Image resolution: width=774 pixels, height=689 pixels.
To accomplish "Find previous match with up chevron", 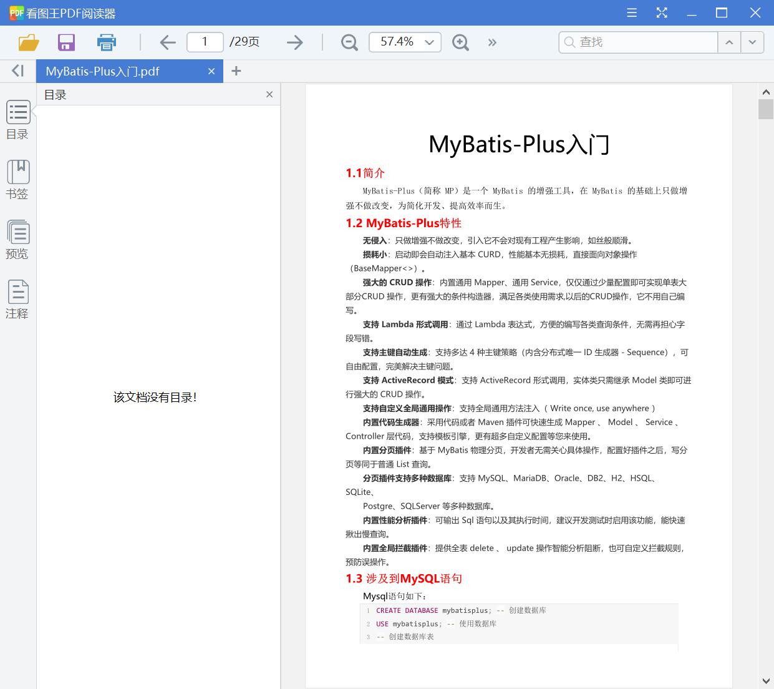I will click(x=729, y=42).
